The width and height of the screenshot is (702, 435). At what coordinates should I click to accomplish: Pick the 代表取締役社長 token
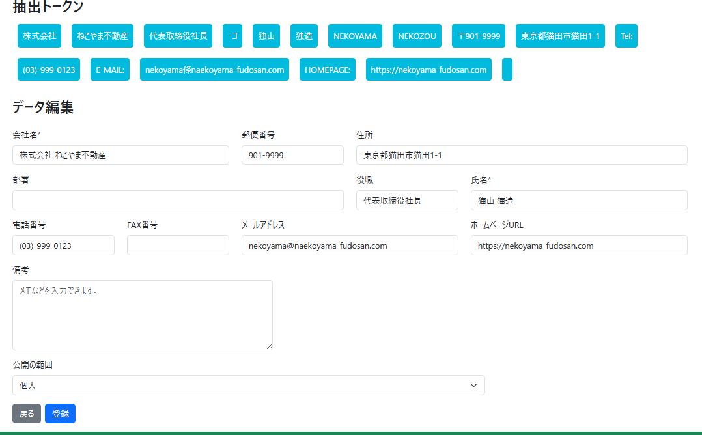tap(178, 36)
